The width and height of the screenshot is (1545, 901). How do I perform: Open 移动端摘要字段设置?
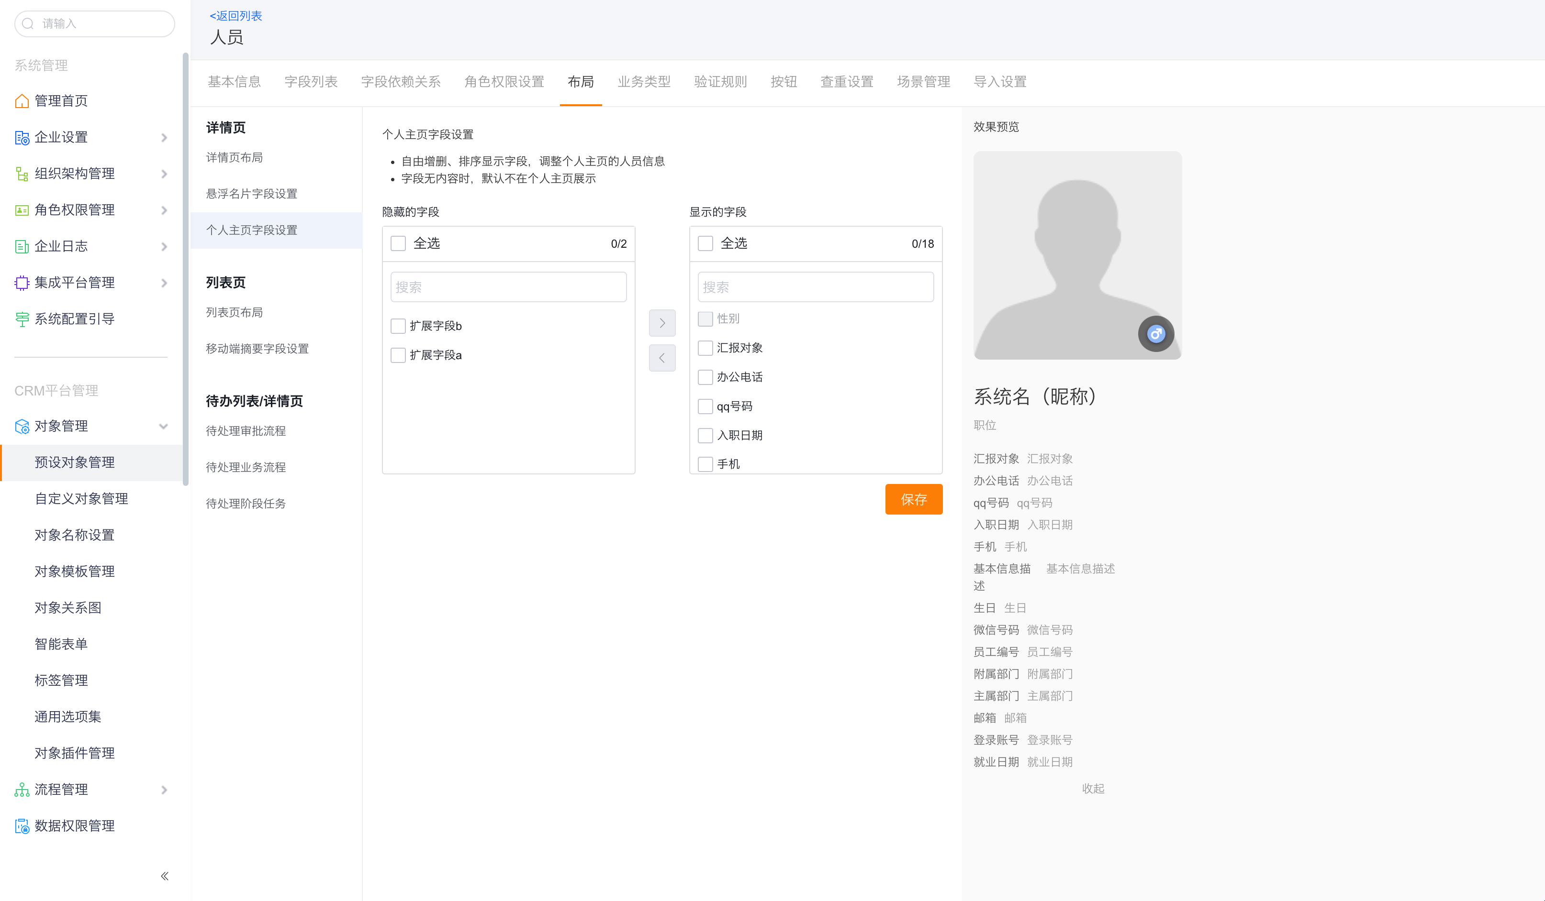pos(257,349)
